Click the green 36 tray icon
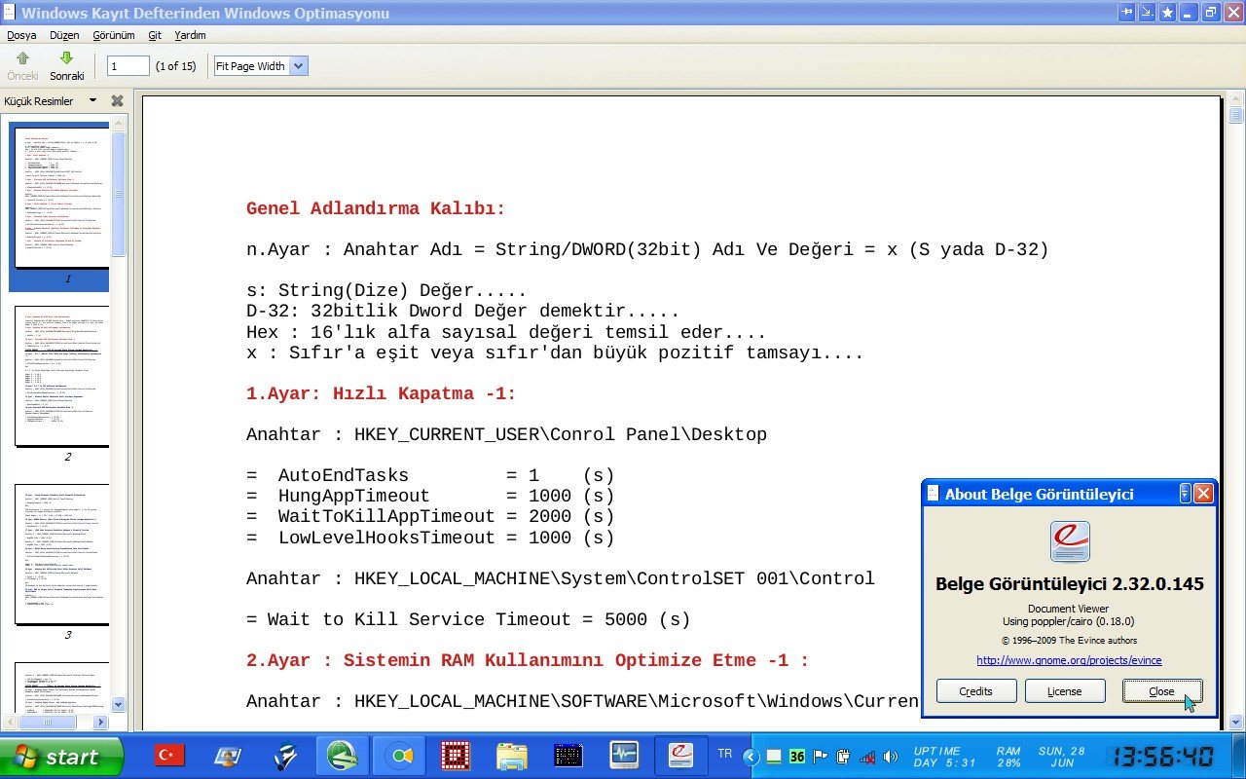The height and width of the screenshot is (779, 1246). [x=797, y=757]
